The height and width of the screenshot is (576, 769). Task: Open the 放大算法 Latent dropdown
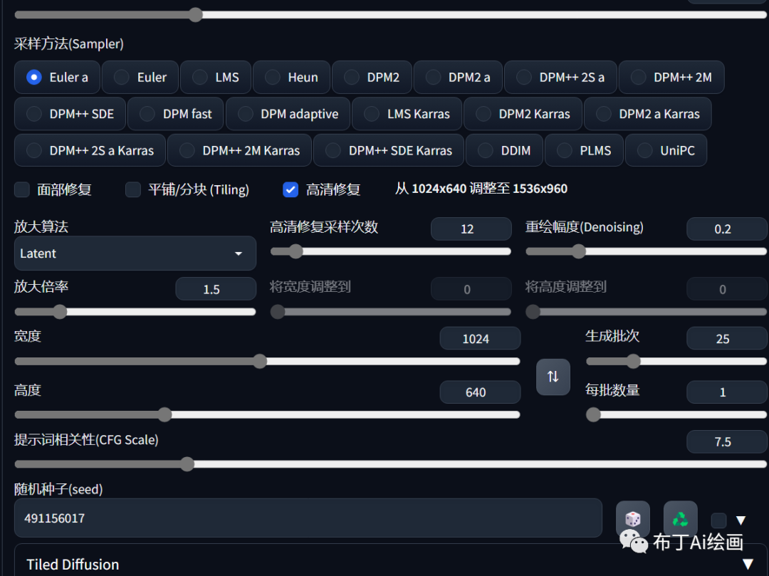click(135, 253)
